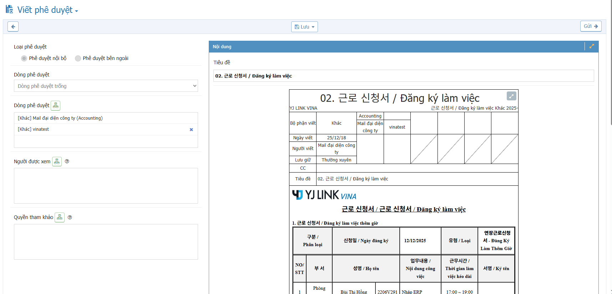
Task: Remove vinatest from approval line
Action: (191, 130)
